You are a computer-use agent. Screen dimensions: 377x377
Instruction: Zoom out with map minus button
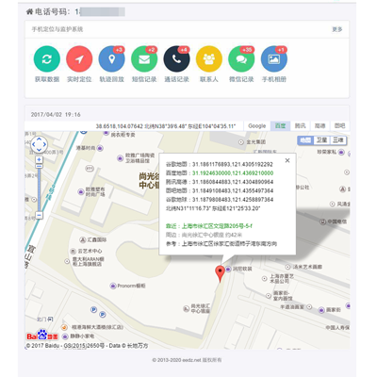coord(39,215)
